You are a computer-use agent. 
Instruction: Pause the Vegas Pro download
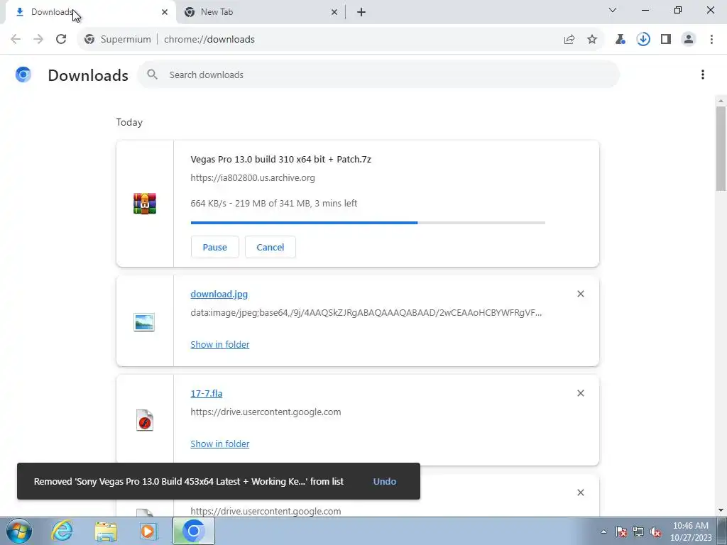pos(214,247)
